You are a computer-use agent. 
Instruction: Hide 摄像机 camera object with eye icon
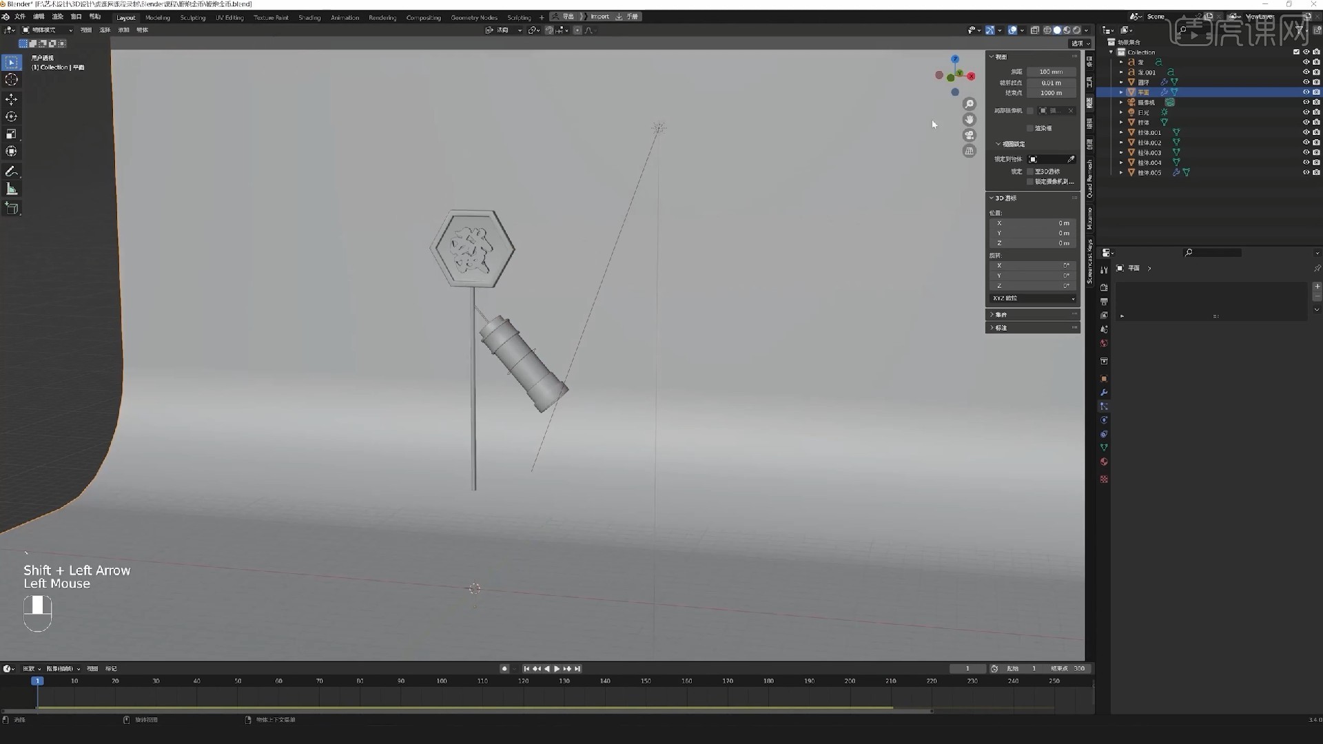click(1305, 102)
